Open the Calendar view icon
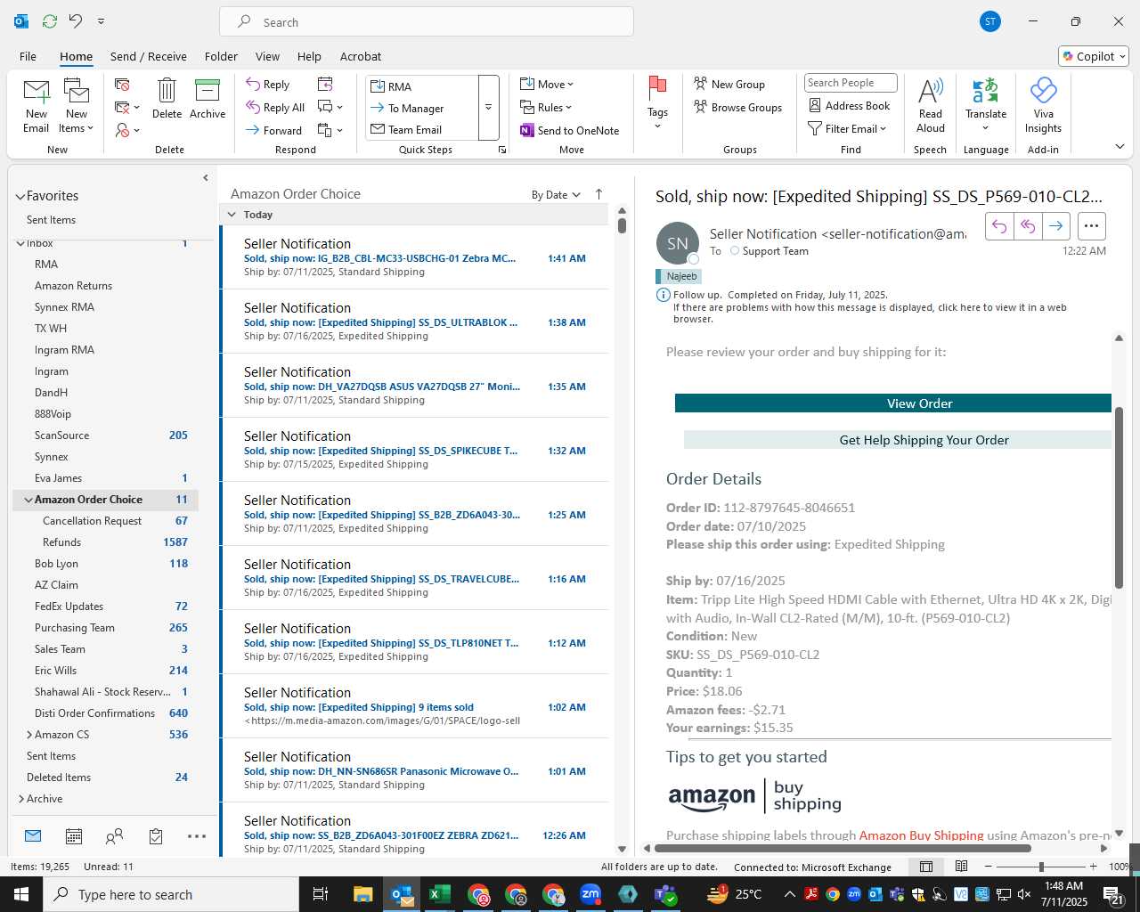The image size is (1140, 912). pos(74,835)
